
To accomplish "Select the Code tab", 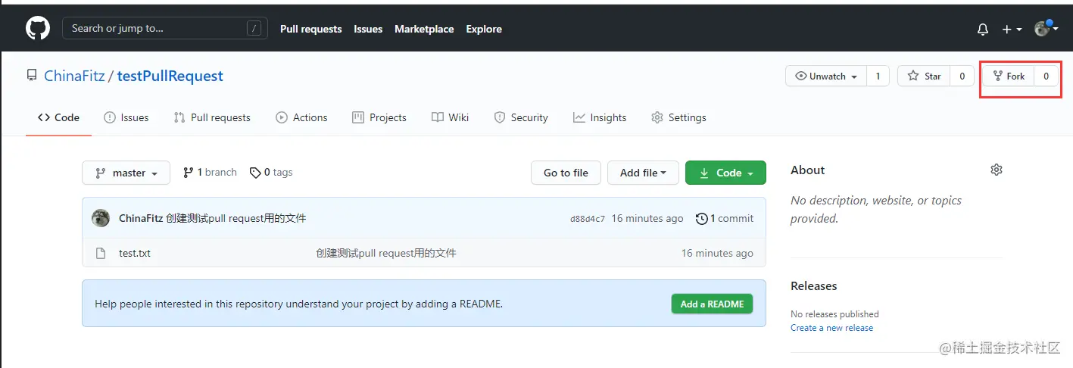I will coord(58,117).
